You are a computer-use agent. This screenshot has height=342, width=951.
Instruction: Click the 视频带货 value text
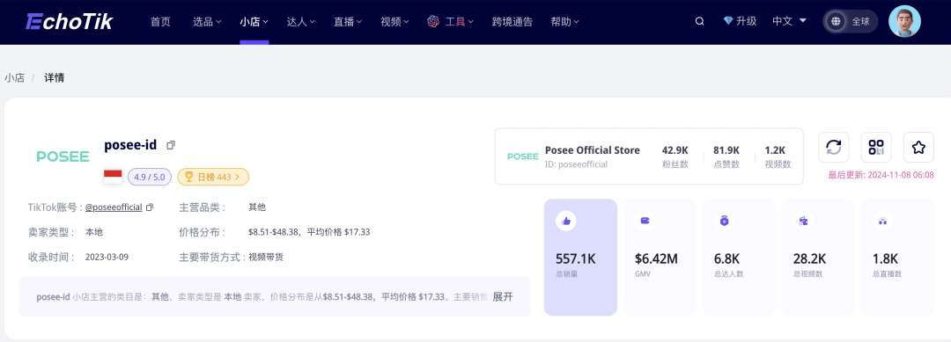(266, 258)
